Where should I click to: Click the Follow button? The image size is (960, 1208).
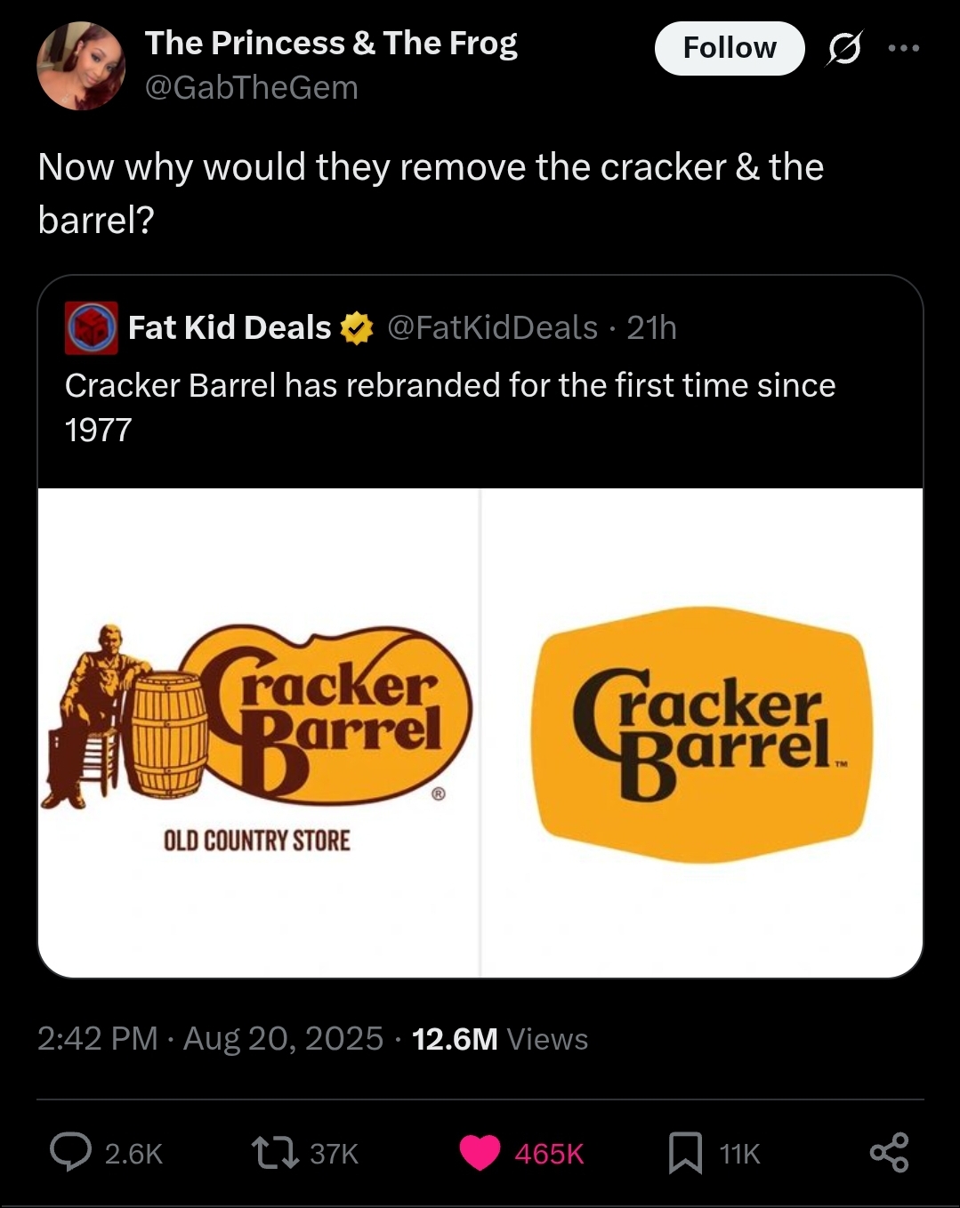click(x=729, y=48)
